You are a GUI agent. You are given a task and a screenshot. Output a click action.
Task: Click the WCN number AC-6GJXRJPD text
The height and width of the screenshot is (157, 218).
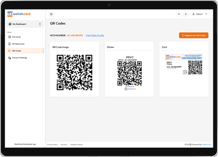click(75, 35)
